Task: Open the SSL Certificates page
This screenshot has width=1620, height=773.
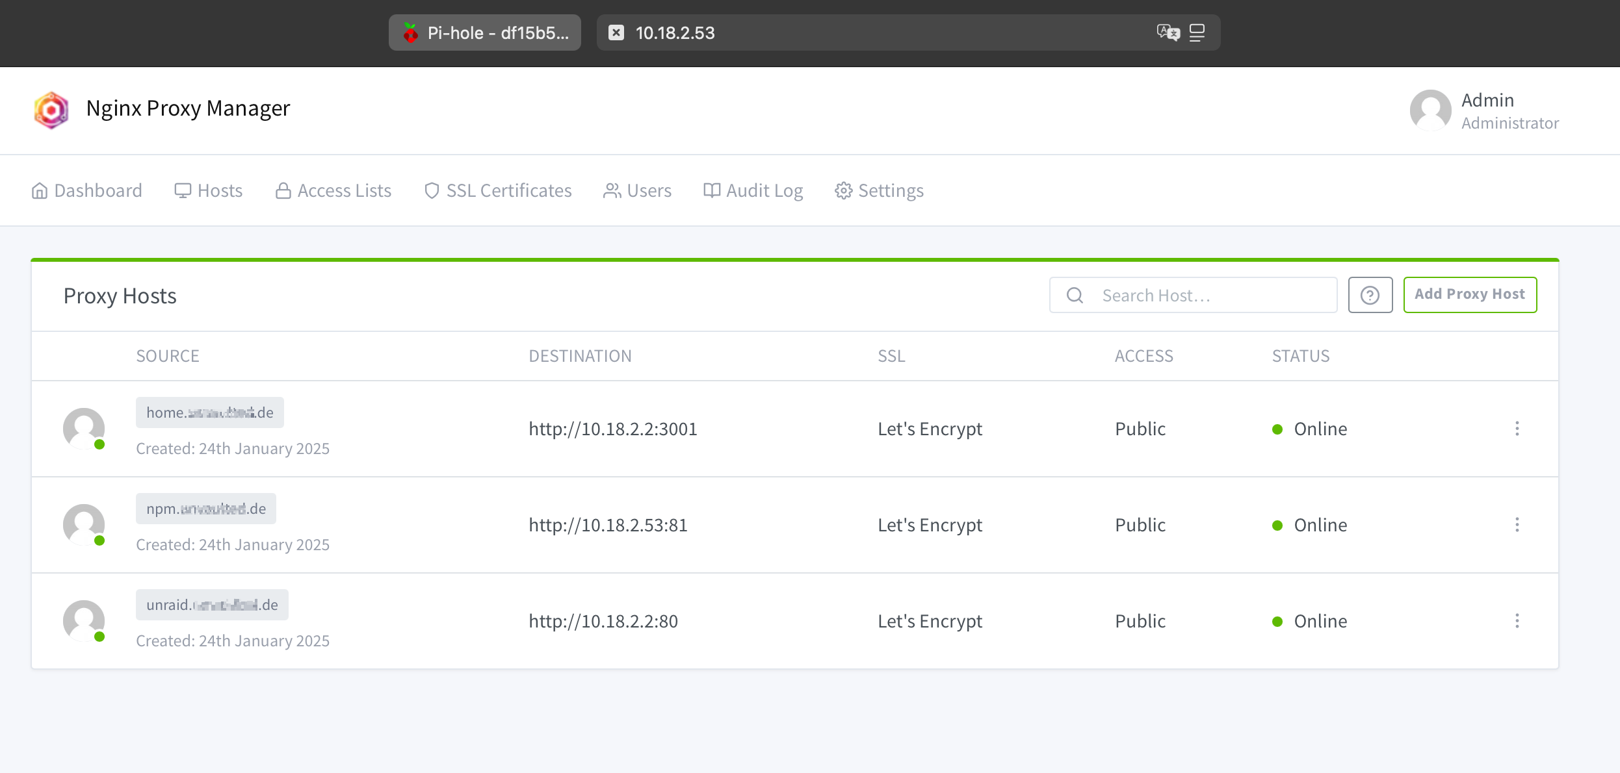Action: (x=498, y=191)
